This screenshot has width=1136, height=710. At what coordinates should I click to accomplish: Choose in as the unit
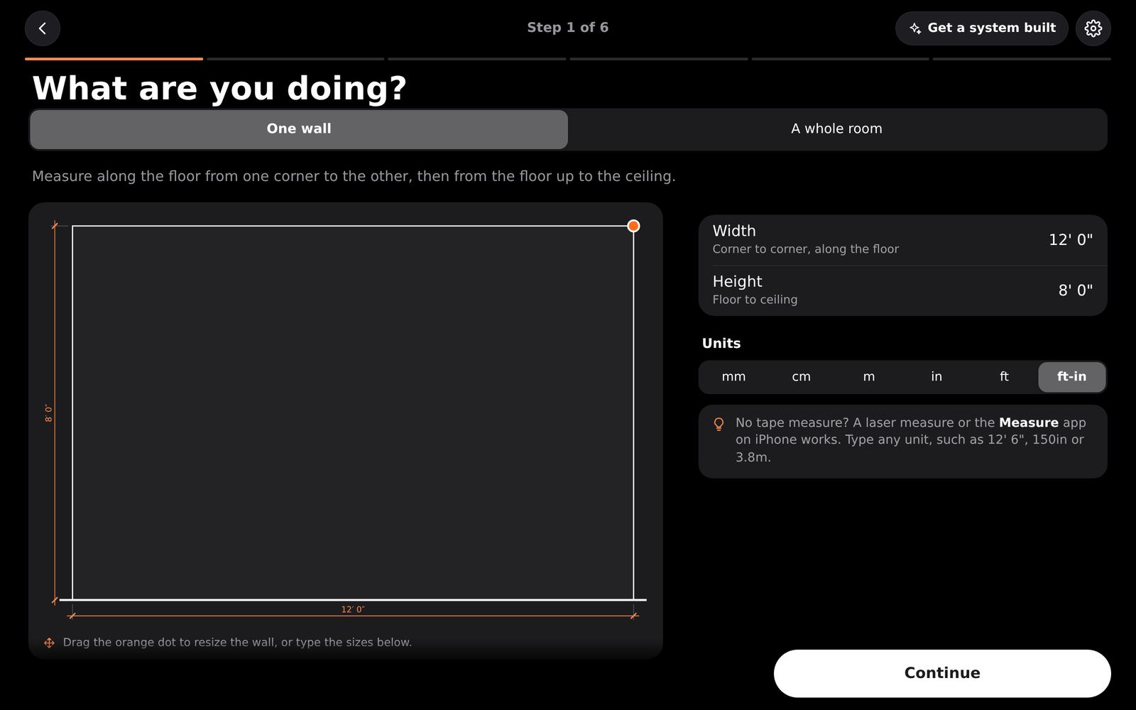pos(936,377)
